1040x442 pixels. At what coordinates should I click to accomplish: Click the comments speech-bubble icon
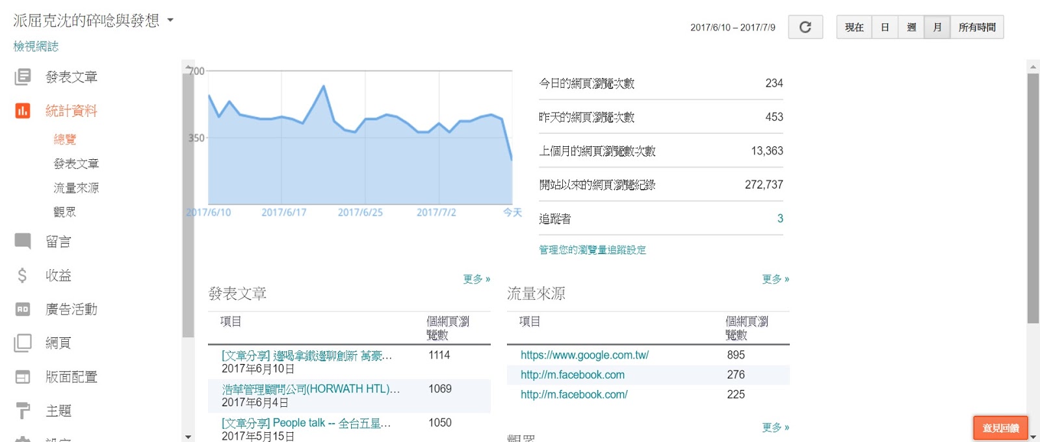pos(23,242)
